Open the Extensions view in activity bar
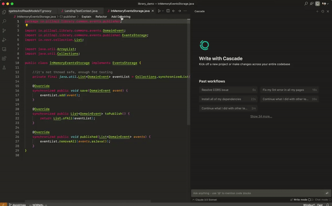332x206 pixels. coord(4,58)
